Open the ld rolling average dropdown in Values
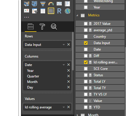 (64, 107)
